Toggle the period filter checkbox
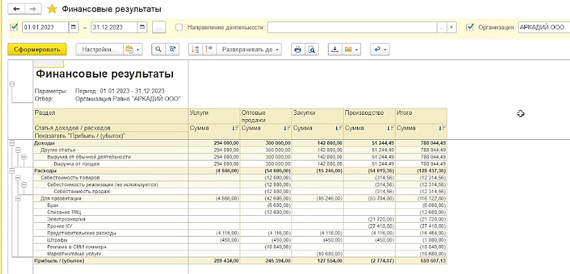The height and width of the screenshot is (274, 570). point(15,27)
